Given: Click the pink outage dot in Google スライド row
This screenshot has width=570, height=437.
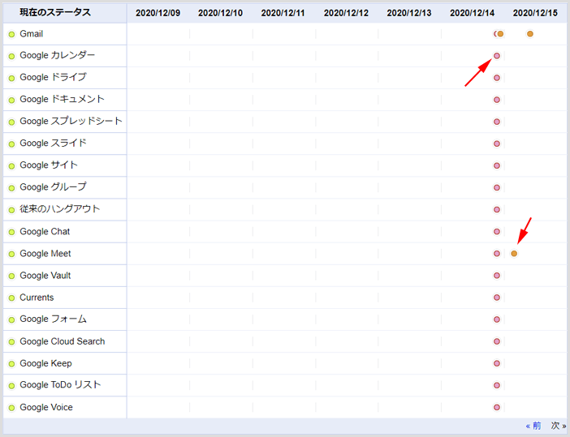Looking at the screenshot, I should [497, 144].
